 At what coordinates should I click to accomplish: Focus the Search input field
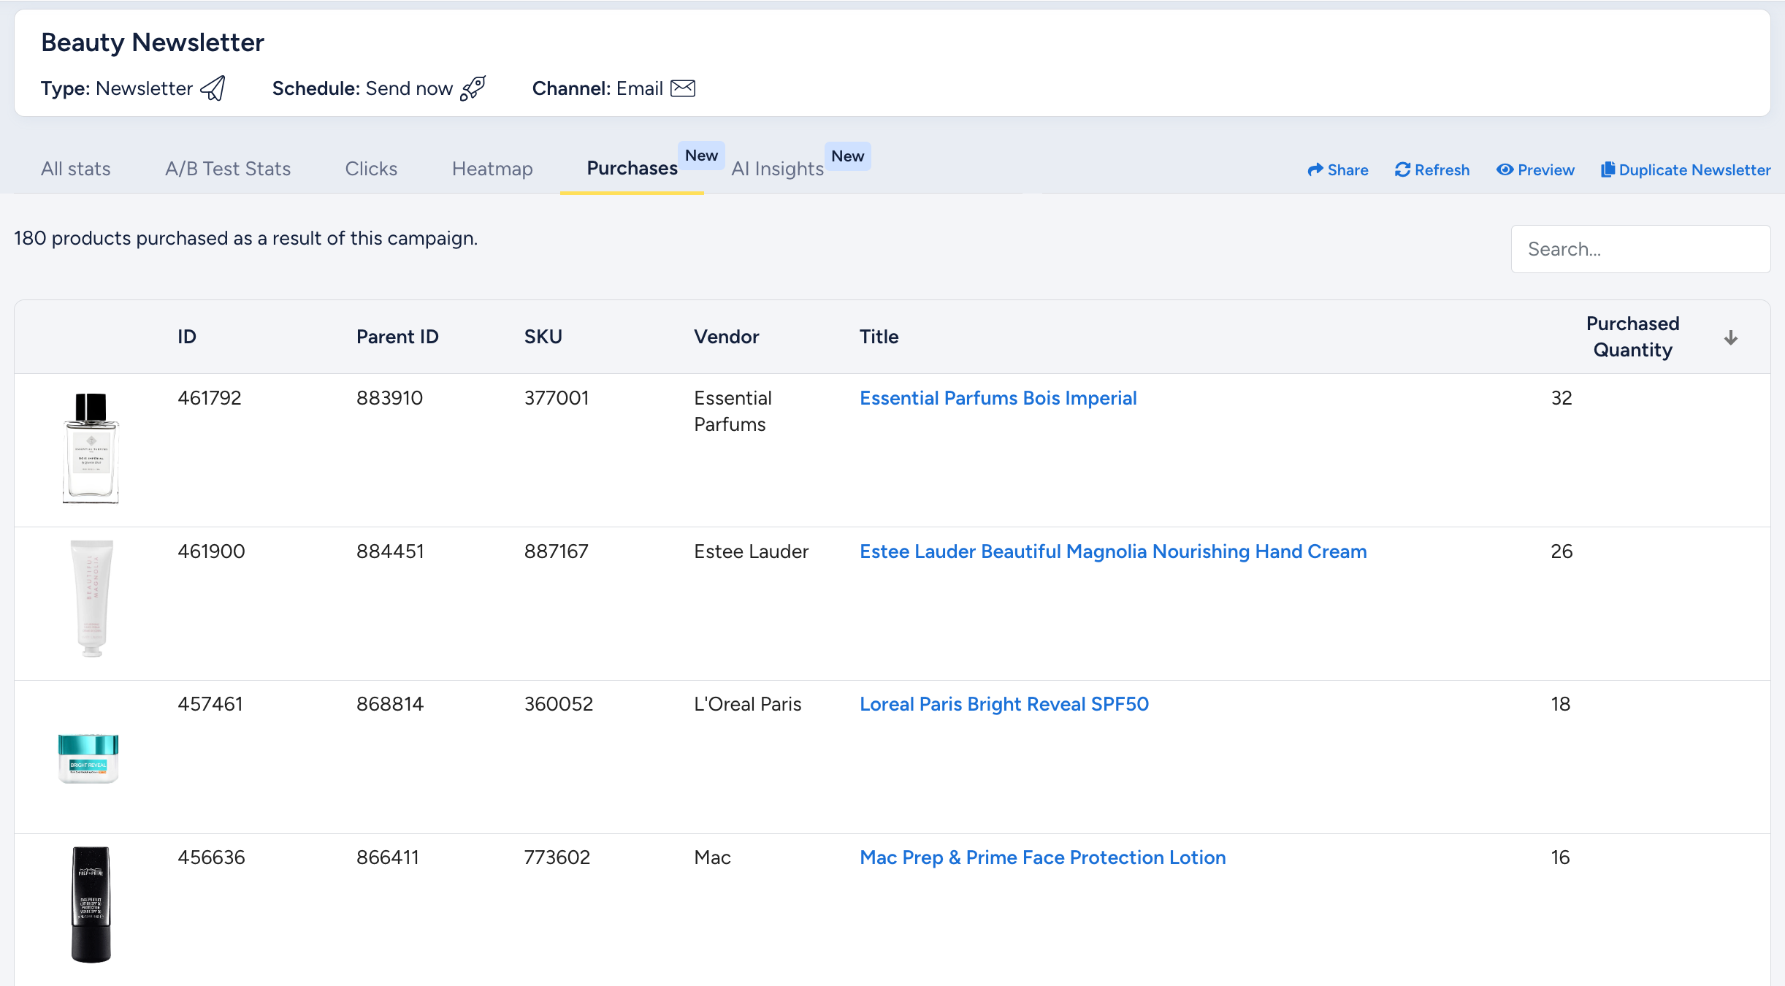click(1640, 249)
